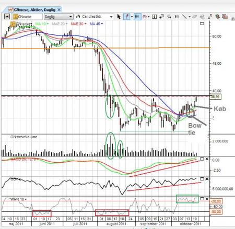Screen dimensions: 235x229
Task: Open the line tool dropdown arrow
Action: pos(190,17)
